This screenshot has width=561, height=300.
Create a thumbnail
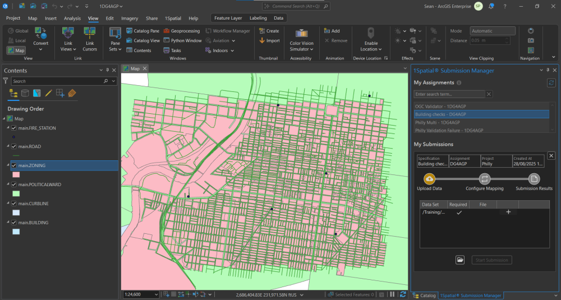tap(269, 31)
